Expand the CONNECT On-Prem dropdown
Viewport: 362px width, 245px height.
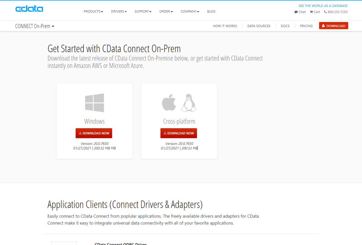(x=35, y=26)
